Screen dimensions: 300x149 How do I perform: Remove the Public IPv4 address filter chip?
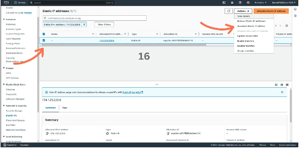84,24
